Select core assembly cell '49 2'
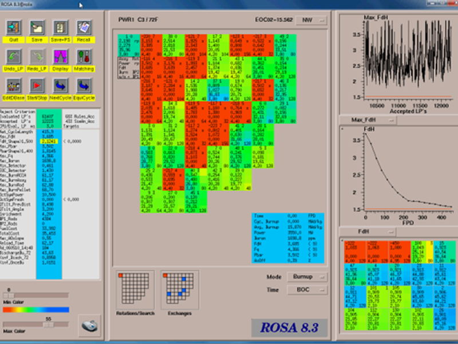 click(285, 45)
